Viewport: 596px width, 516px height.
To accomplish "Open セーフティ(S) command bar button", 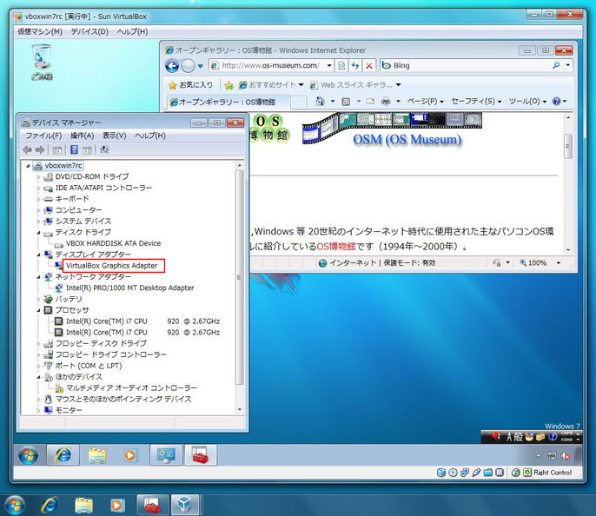I will tap(476, 101).
